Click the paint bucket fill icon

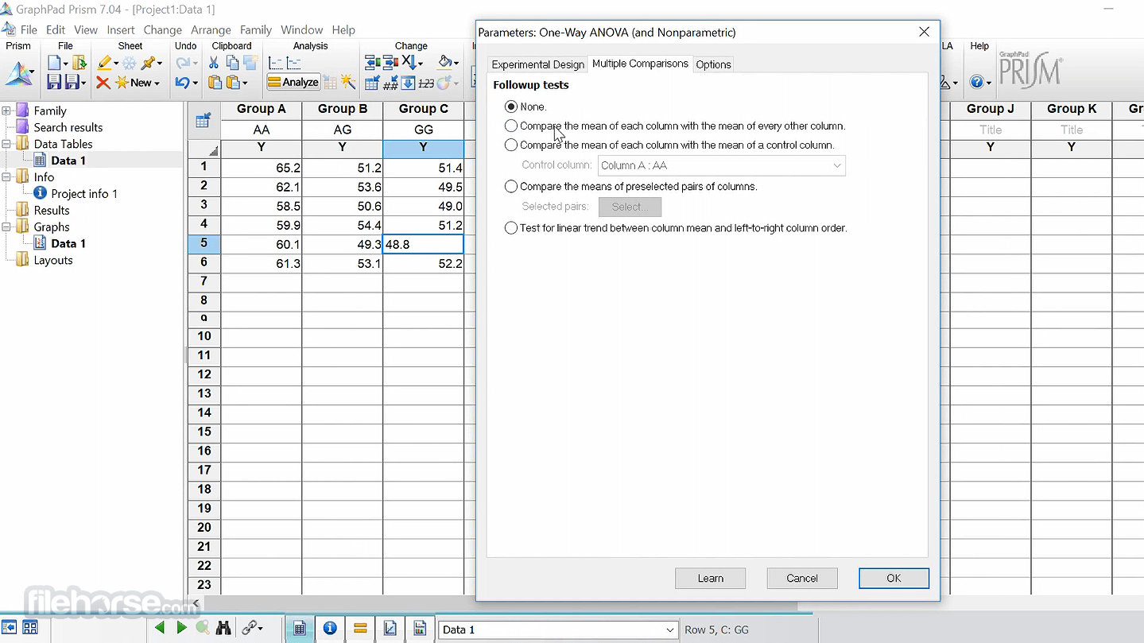tap(445, 63)
